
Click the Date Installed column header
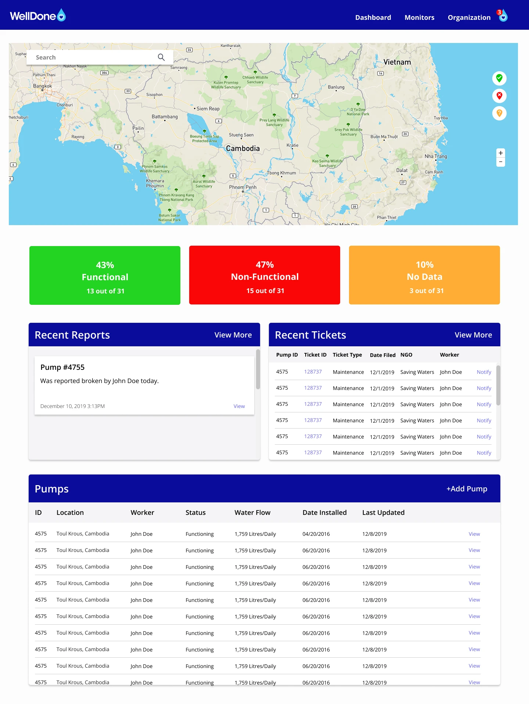324,513
